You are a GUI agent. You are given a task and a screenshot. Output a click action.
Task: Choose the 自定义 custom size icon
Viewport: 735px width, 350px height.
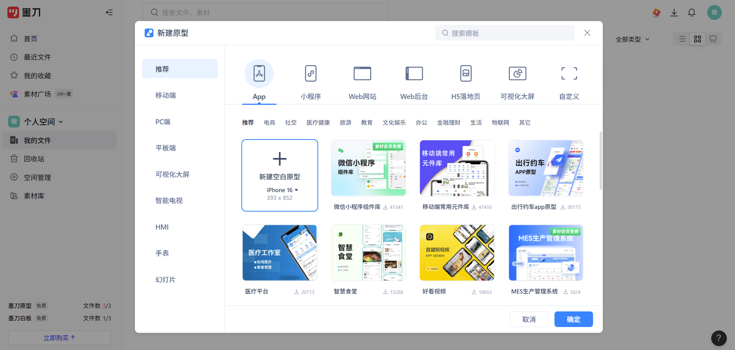coord(569,73)
